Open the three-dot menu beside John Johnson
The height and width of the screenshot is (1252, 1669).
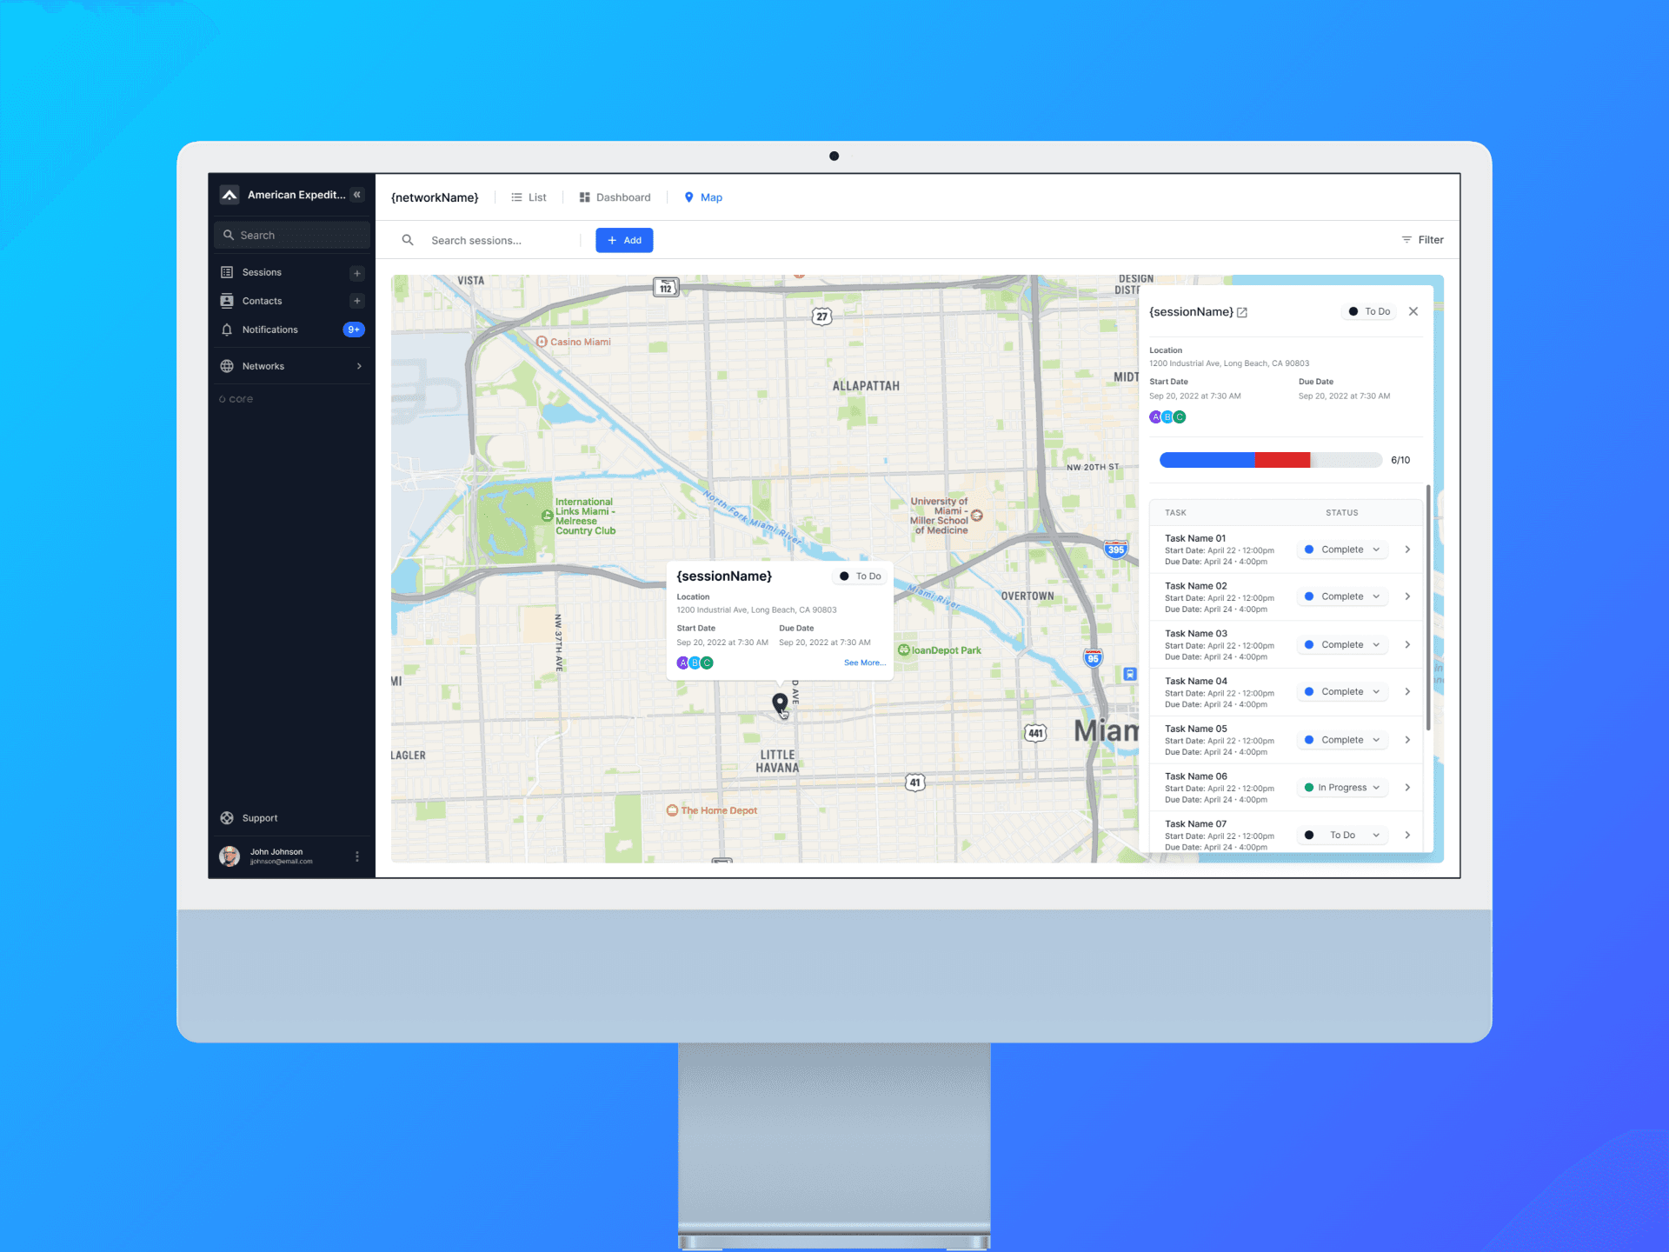[x=356, y=856]
